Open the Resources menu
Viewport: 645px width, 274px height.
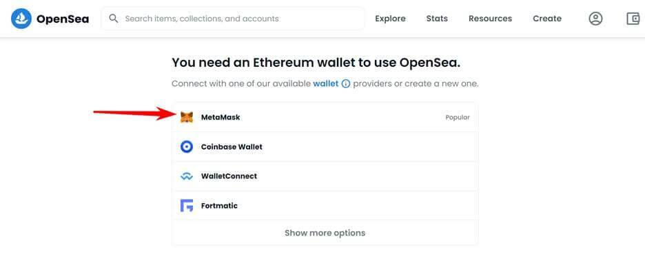491,19
